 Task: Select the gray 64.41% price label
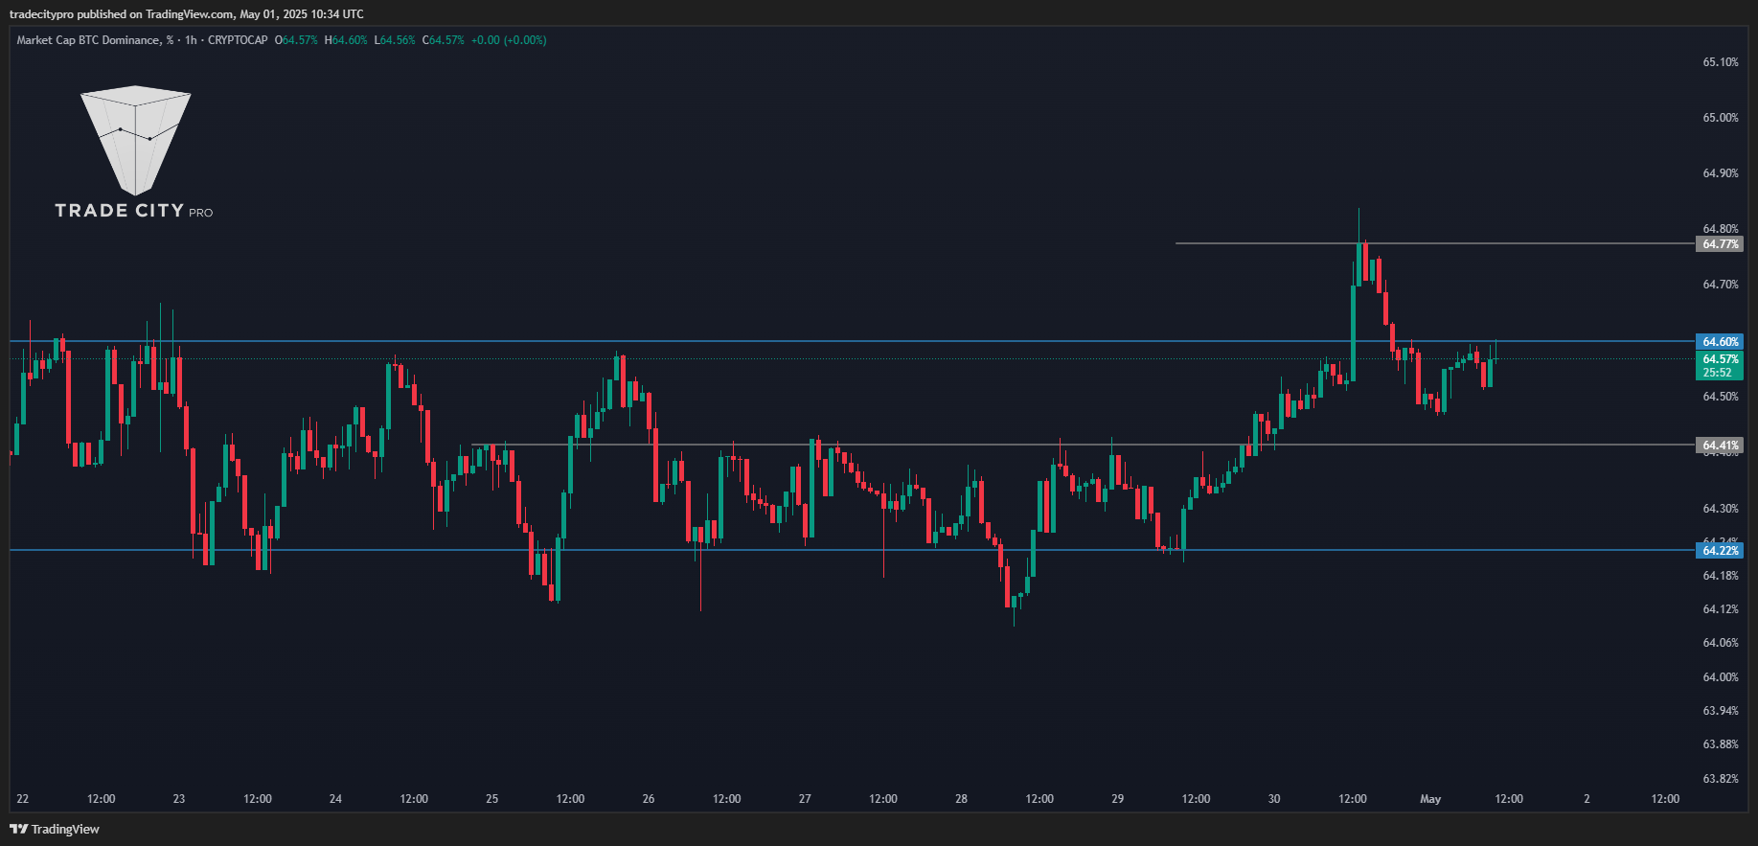click(x=1720, y=446)
